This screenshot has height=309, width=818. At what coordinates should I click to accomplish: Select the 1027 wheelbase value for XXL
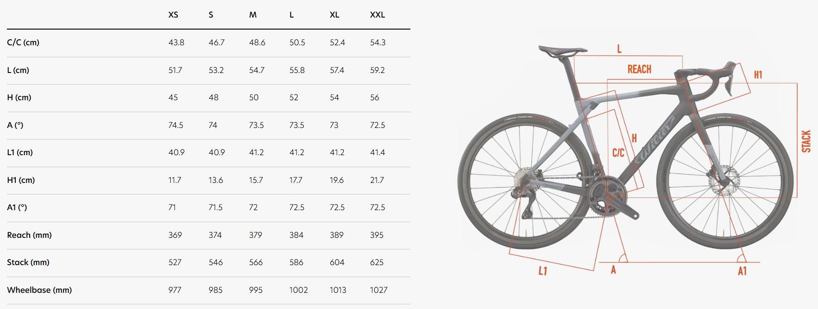pyautogui.click(x=378, y=290)
